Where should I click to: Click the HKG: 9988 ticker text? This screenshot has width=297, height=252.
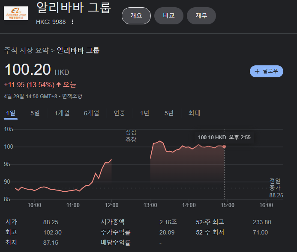pyautogui.click(x=51, y=22)
